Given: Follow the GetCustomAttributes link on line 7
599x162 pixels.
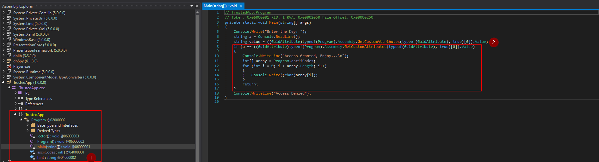Looking at the screenshot, I should 379,42.
